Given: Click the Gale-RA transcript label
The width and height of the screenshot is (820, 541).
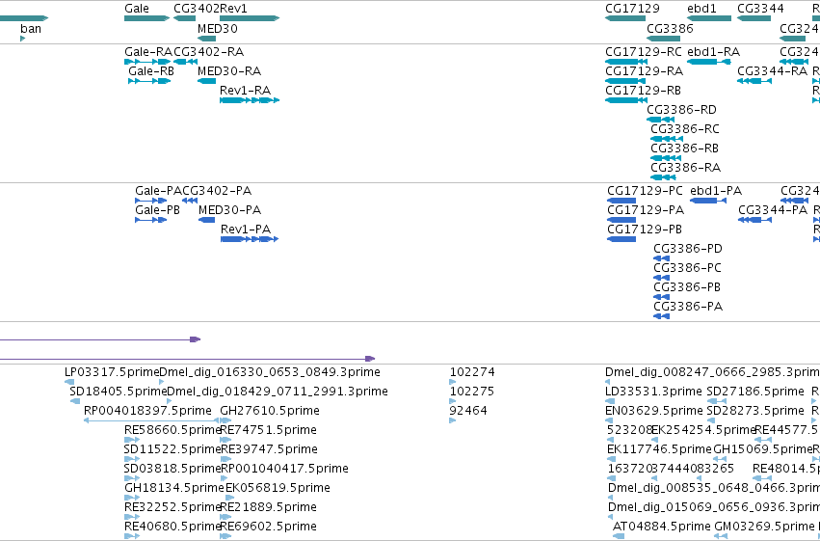Looking at the screenshot, I should click(148, 52).
